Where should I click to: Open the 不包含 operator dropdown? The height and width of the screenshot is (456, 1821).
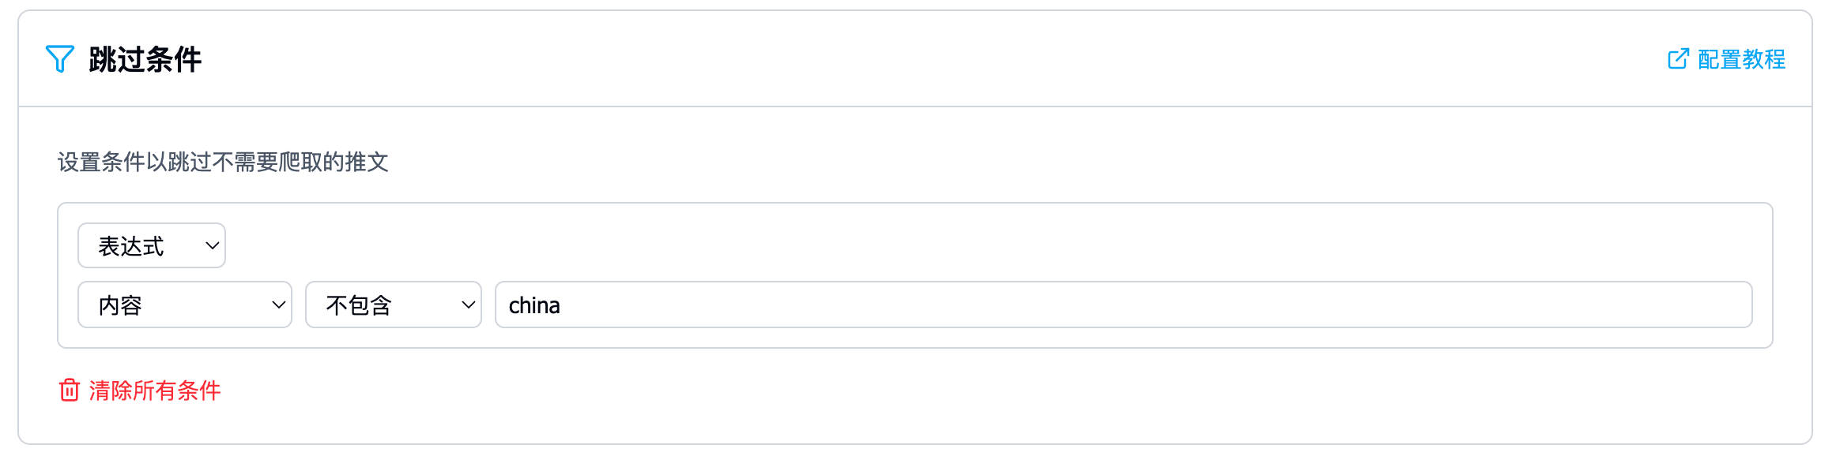[x=394, y=305]
